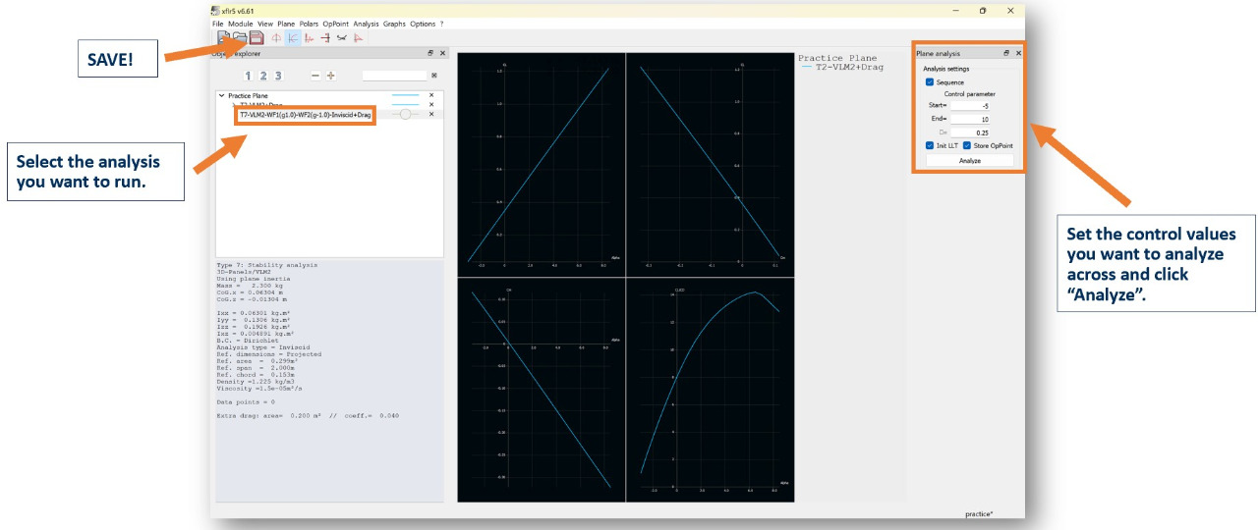Screen dimensions: 1258x530
Task: Float the Plane analysis panel
Action: (x=1006, y=53)
